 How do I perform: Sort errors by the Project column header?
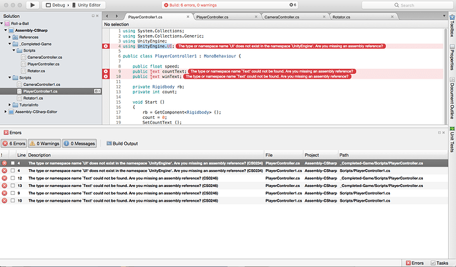point(320,155)
